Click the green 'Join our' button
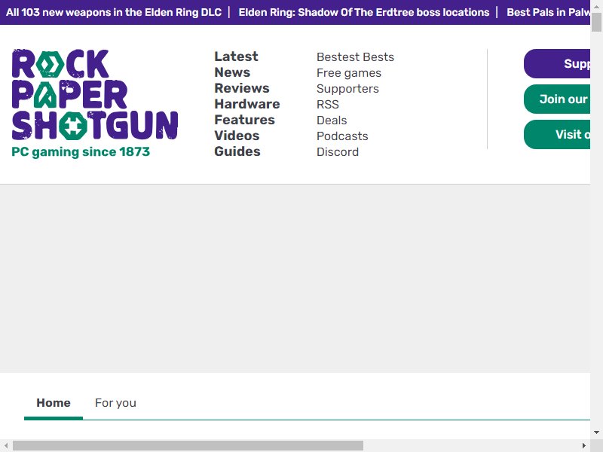603x452 pixels. (x=557, y=99)
